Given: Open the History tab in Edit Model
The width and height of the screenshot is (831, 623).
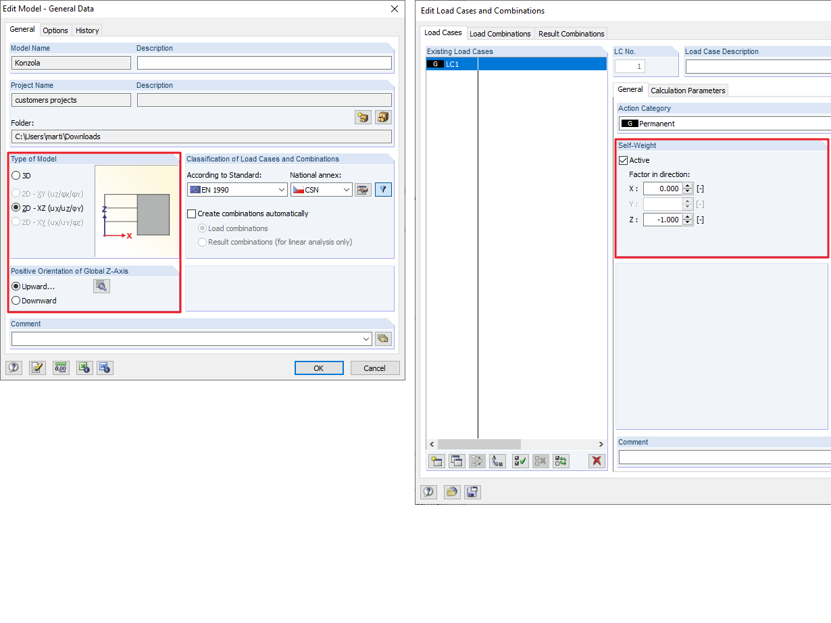Looking at the screenshot, I should (87, 30).
